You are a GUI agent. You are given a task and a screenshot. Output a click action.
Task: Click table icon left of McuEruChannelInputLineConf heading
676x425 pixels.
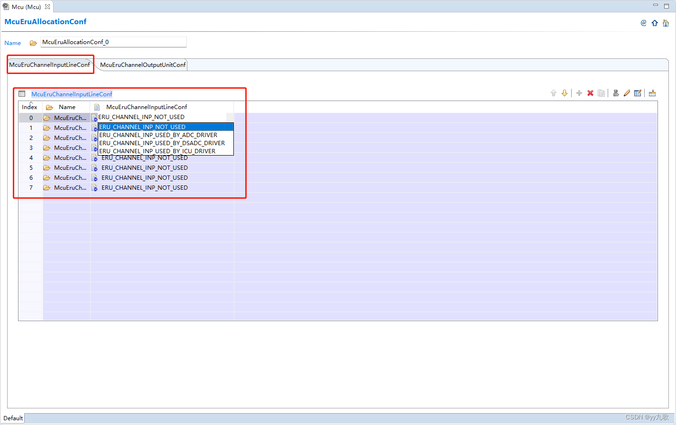click(22, 94)
